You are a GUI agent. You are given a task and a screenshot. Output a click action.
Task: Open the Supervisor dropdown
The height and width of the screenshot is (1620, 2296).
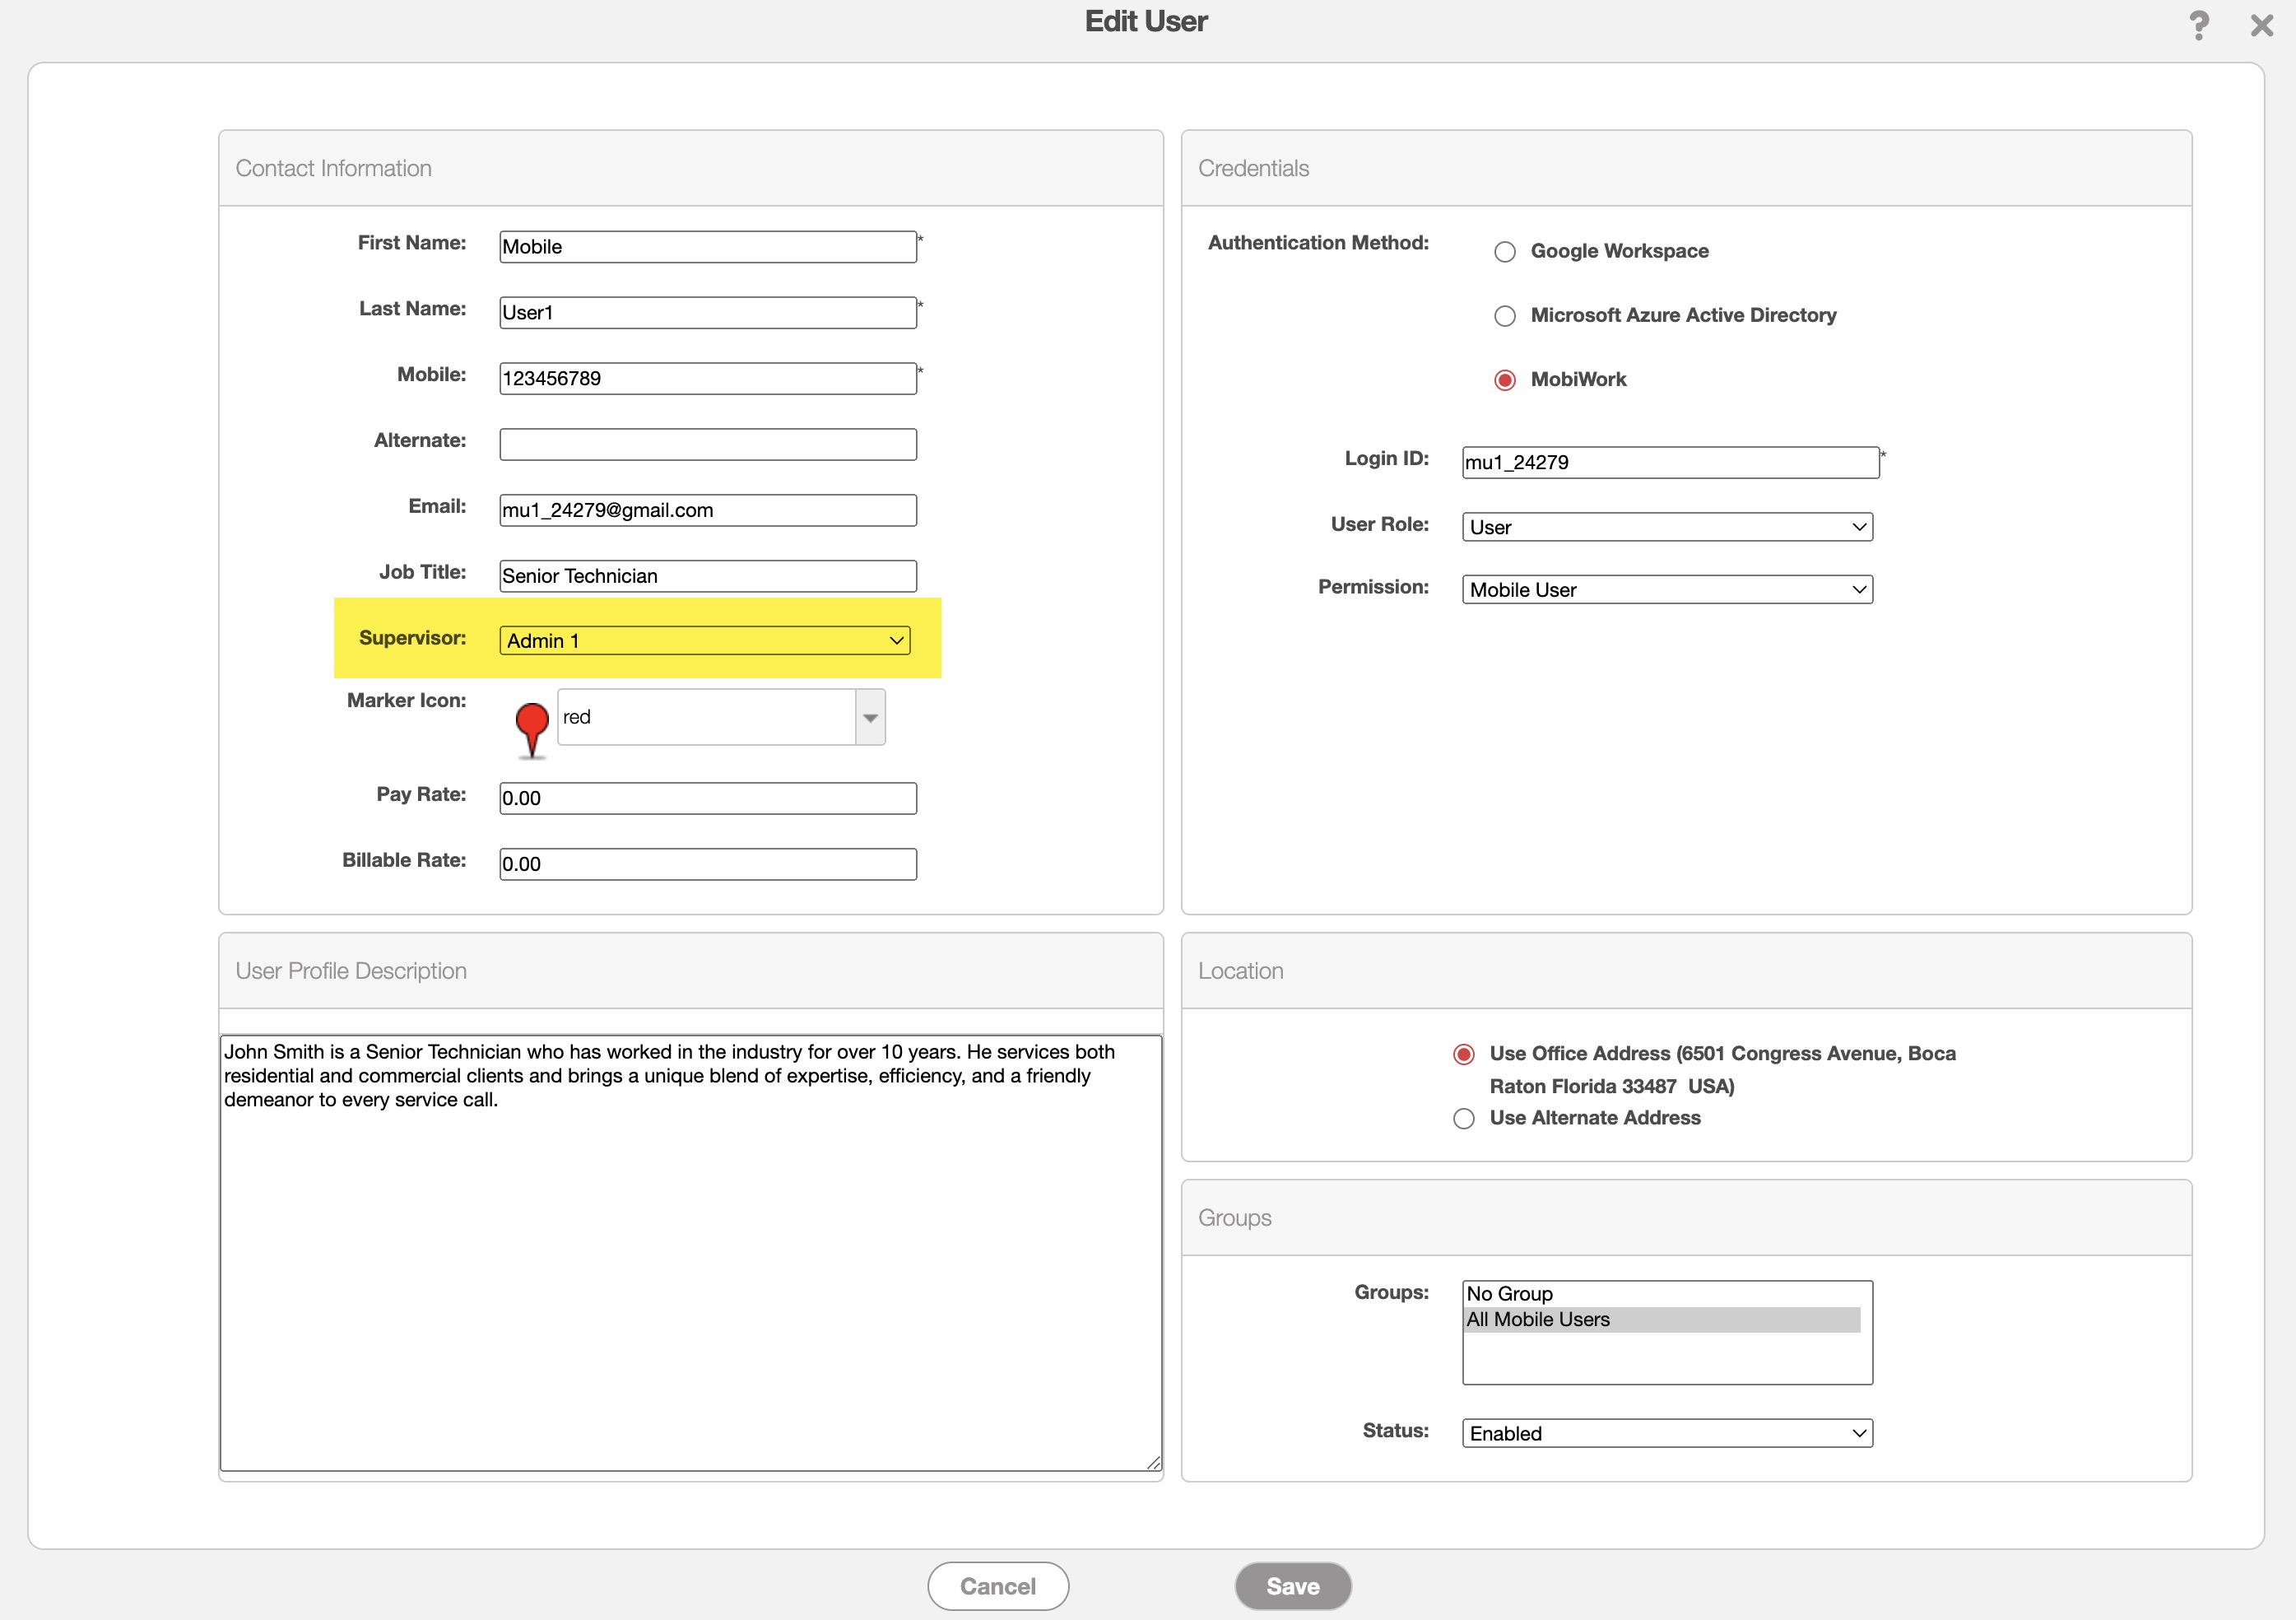click(x=704, y=640)
